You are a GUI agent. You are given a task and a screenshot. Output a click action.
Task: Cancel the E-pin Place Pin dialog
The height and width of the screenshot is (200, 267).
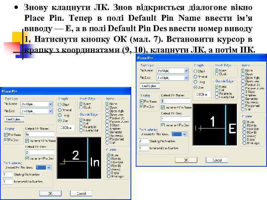[x=217, y=160]
